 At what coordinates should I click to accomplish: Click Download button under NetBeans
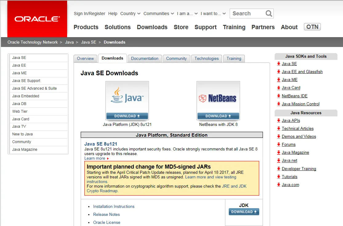218,116
